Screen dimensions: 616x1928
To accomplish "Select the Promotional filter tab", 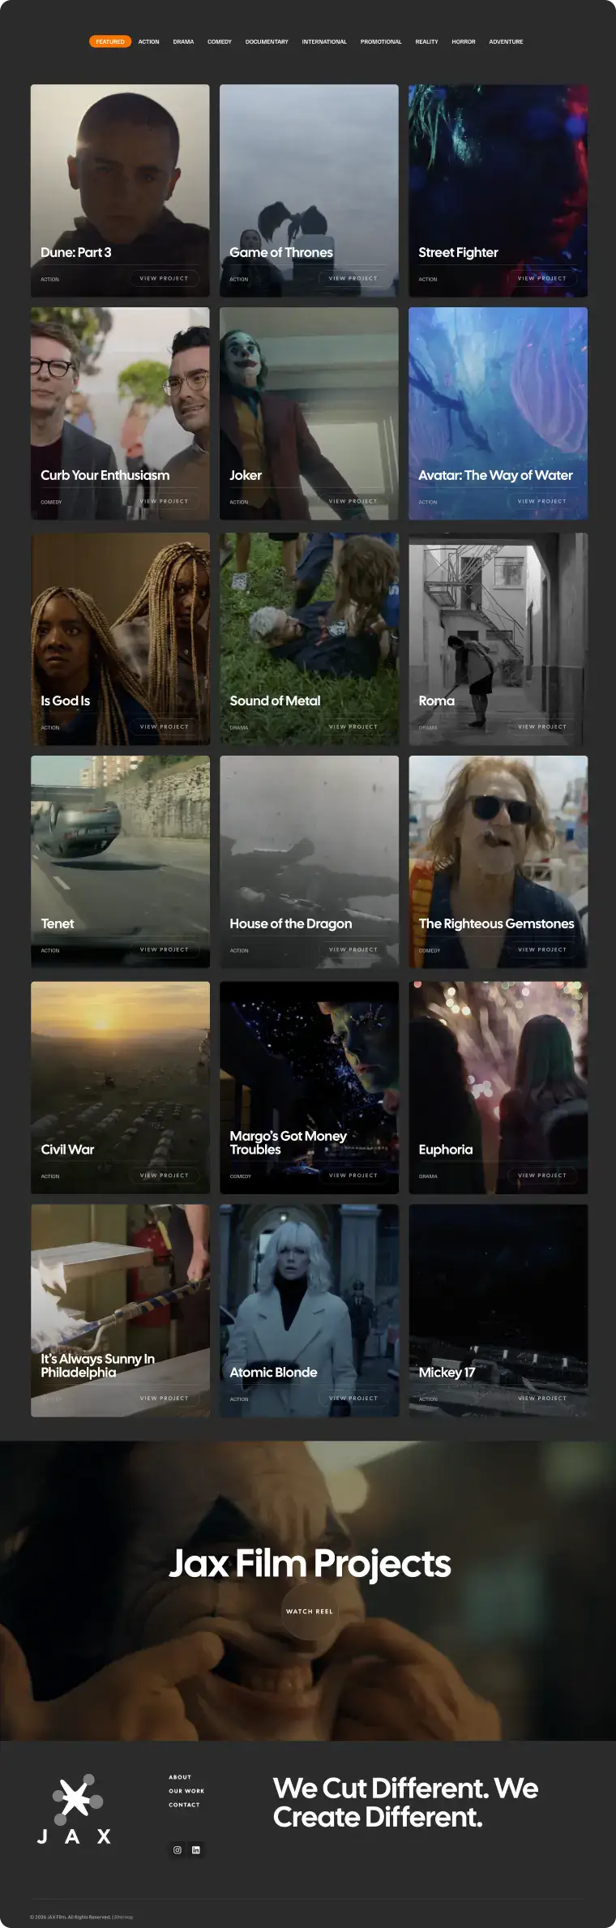I will coord(381,41).
